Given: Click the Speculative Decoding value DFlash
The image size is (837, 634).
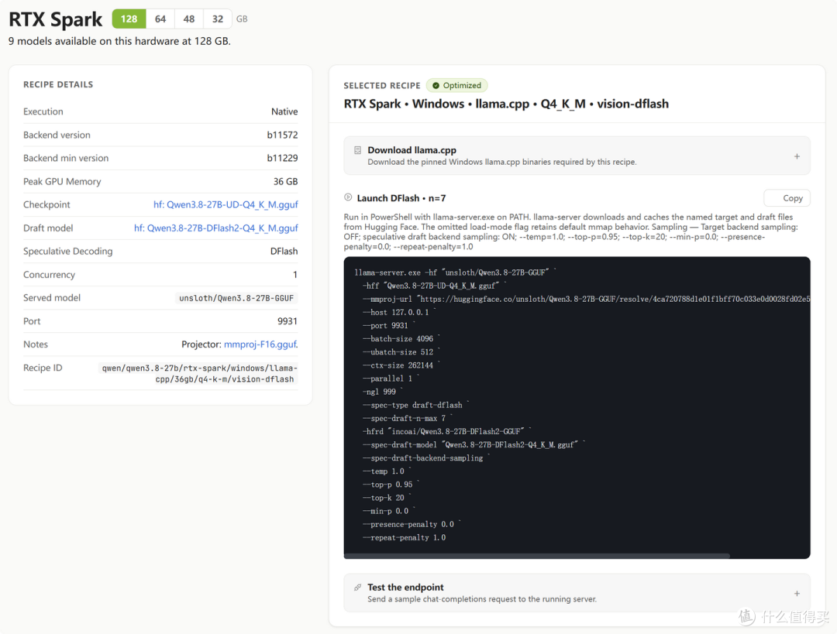Looking at the screenshot, I should [x=284, y=252].
